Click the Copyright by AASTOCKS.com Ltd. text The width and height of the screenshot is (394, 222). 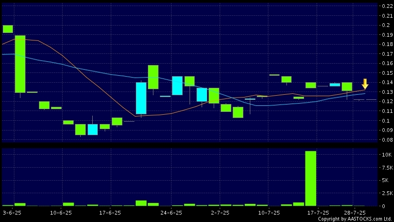tap(355, 219)
